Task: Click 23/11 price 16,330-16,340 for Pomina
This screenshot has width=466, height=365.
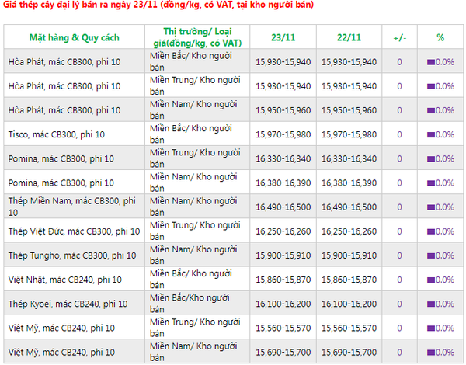Action: (283, 158)
